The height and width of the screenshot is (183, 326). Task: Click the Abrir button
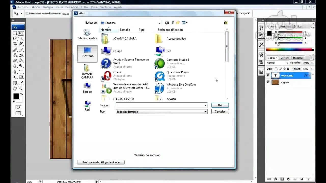[x=220, y=105]
